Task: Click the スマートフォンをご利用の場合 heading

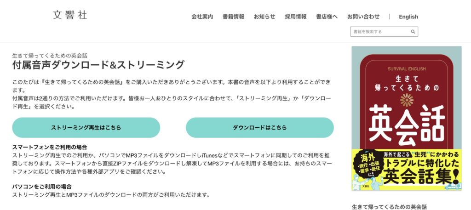Action: [50, 147]
